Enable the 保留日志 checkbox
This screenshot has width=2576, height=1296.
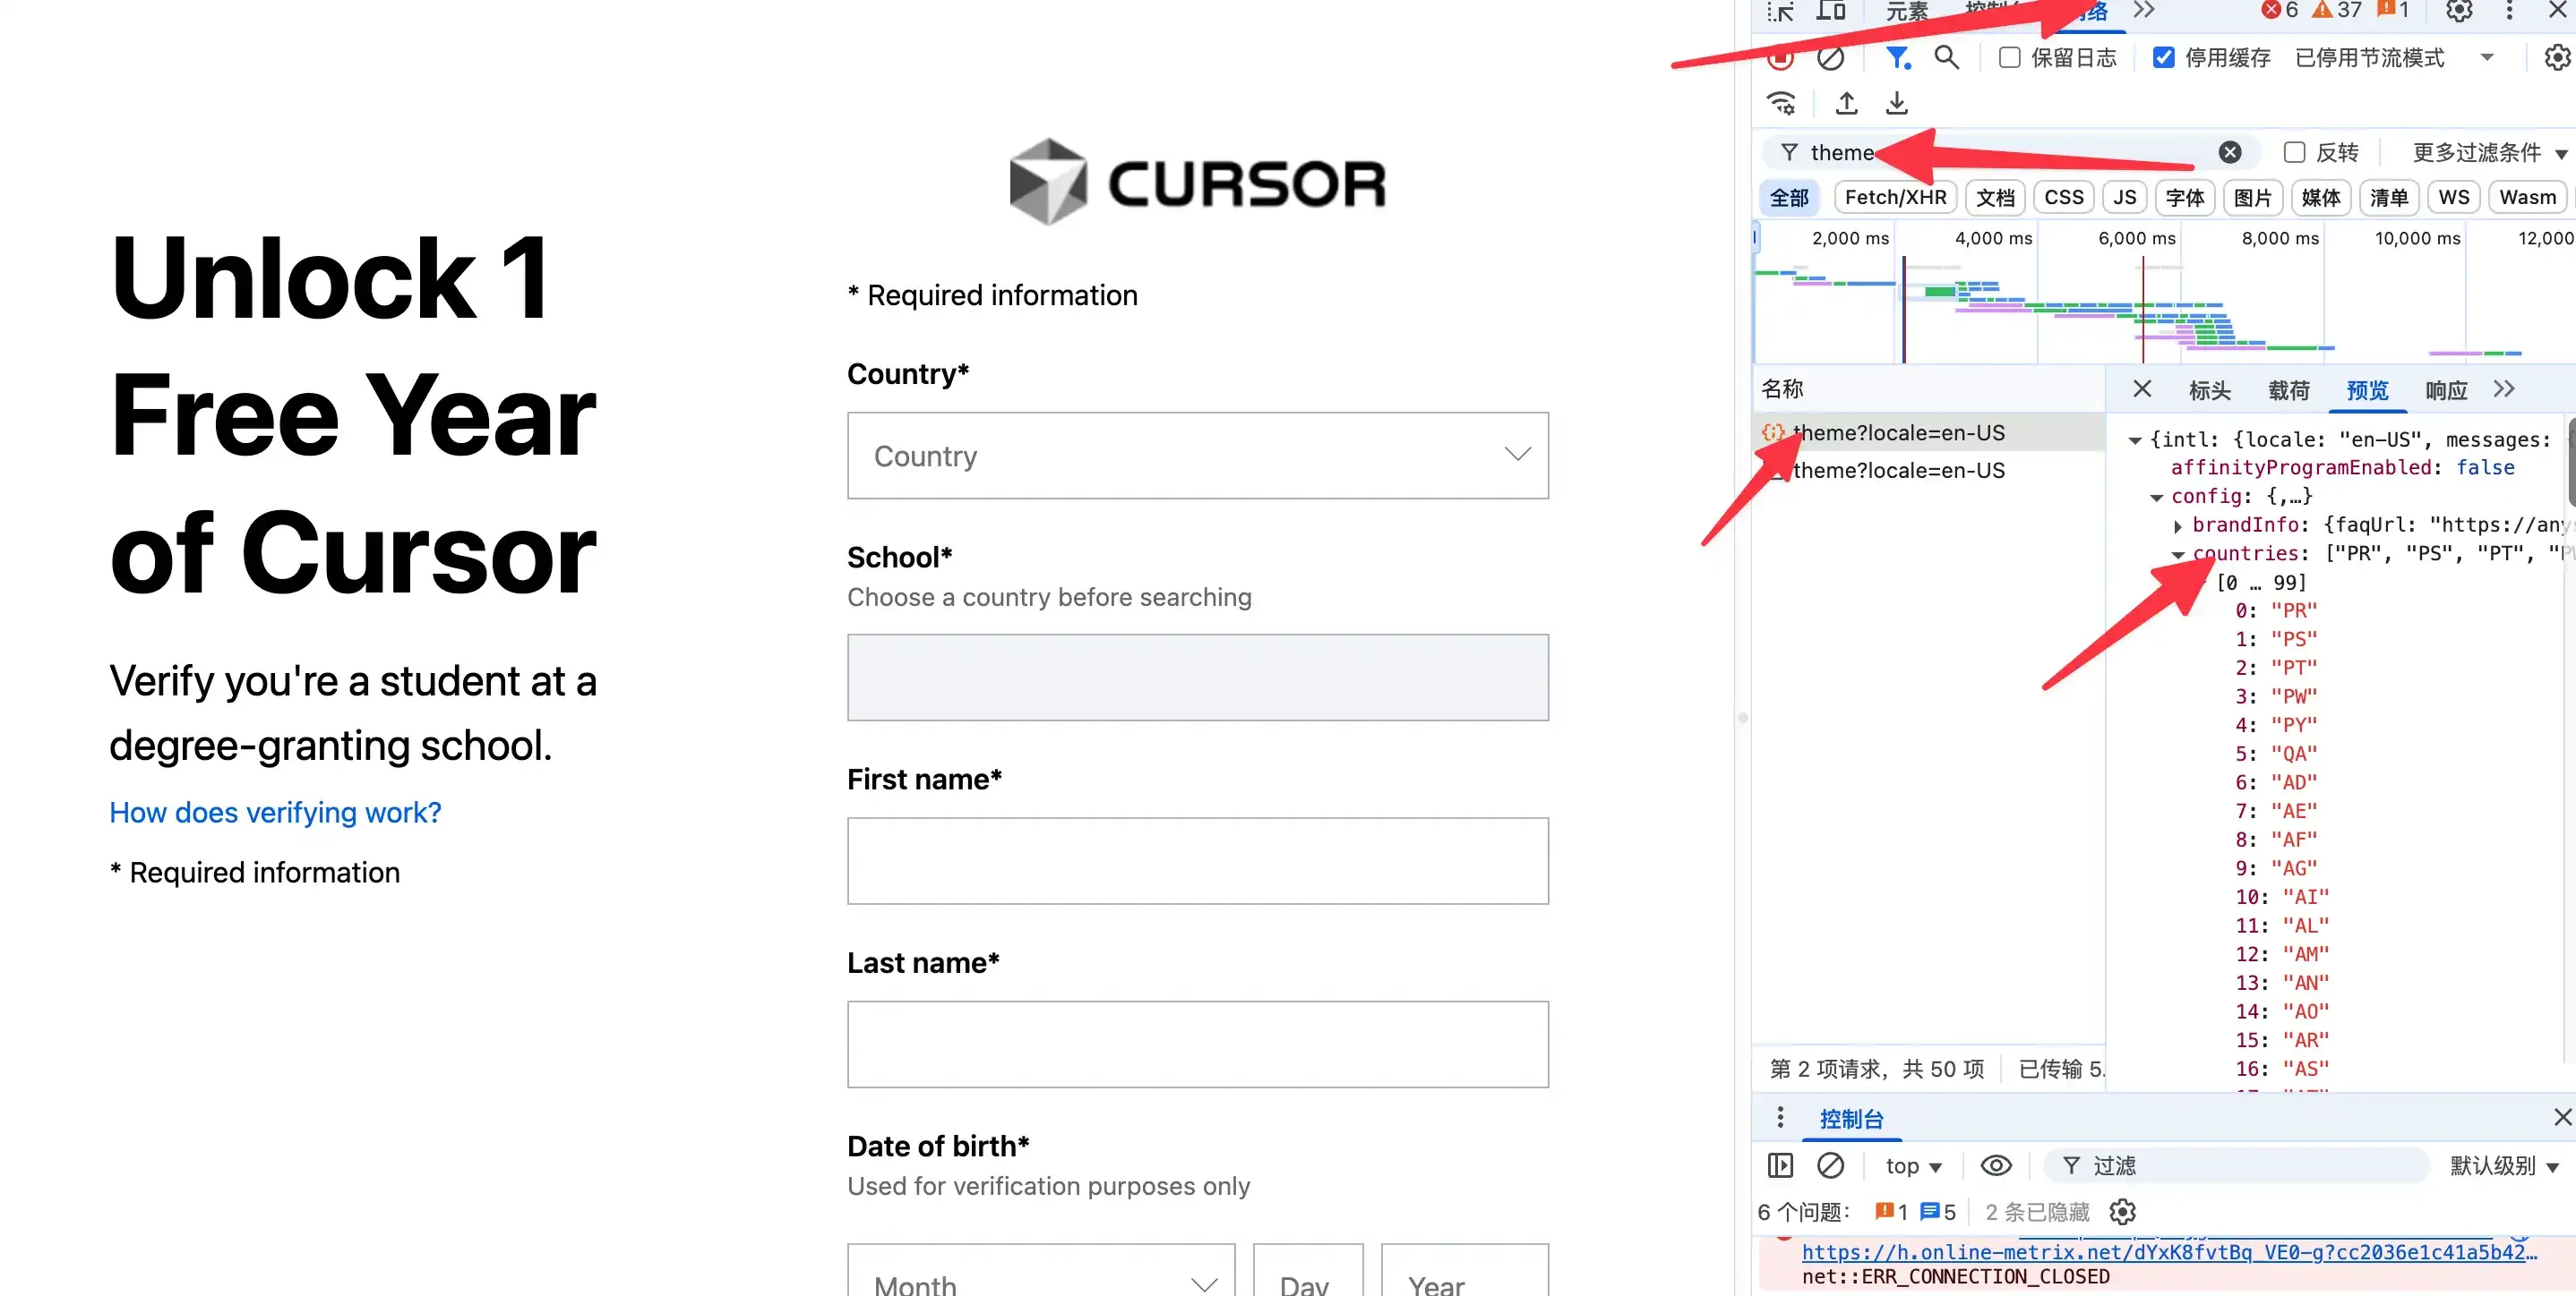click(2009, 58)
